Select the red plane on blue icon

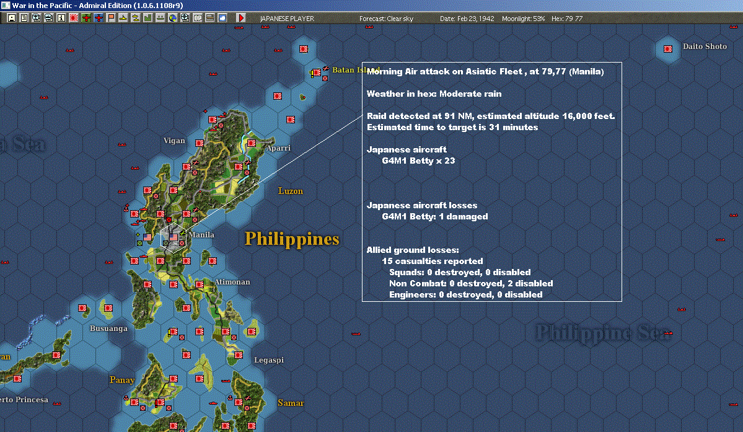(98, 18)
